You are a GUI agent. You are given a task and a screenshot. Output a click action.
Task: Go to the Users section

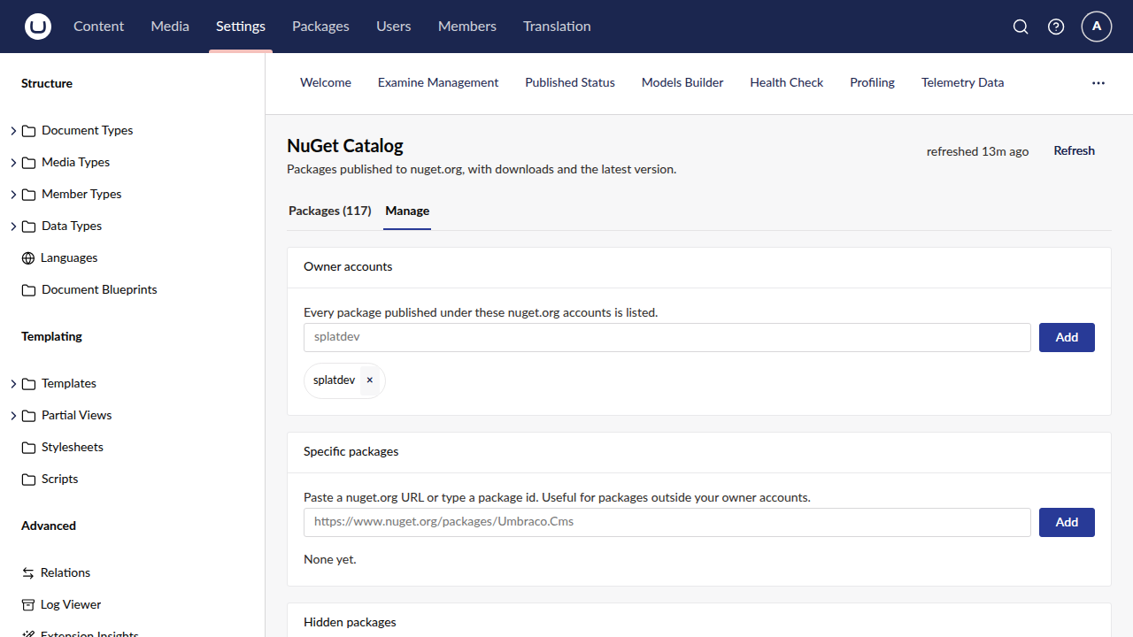point(394,27)
